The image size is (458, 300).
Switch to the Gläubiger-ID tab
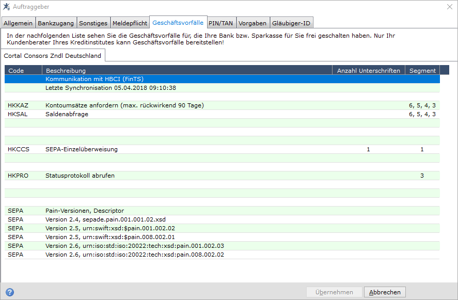[x=291, y=23]
